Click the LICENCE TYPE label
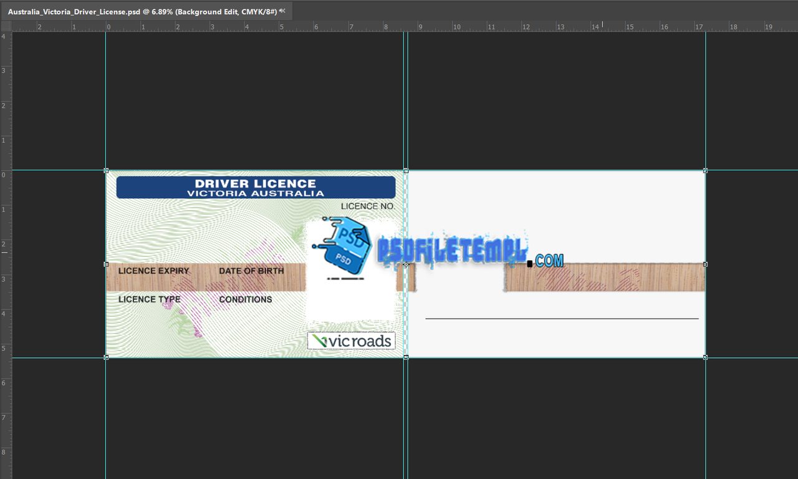798x479 pixels. (x=150, y=299)
